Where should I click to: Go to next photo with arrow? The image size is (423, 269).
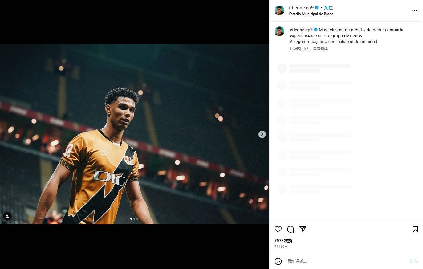pos(262,134)
